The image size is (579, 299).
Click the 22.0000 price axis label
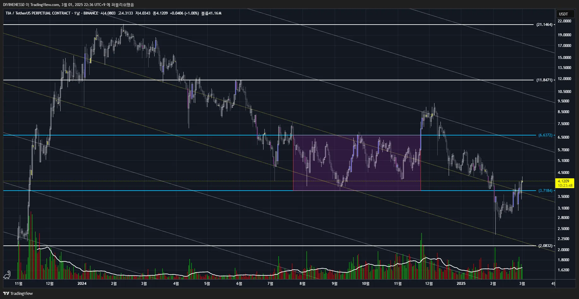(x=564, y=21)
